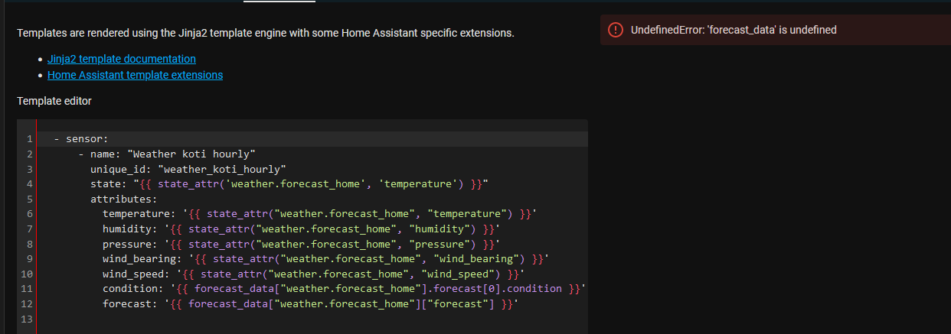Open the Jinja2 template documentation link
Image resolution: width=951 pixels, height=334 pixels.
pos(121,59)
